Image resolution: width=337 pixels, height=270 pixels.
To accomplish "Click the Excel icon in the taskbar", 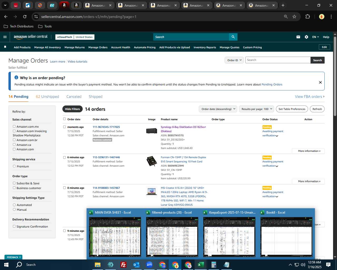I will (201, 265).
